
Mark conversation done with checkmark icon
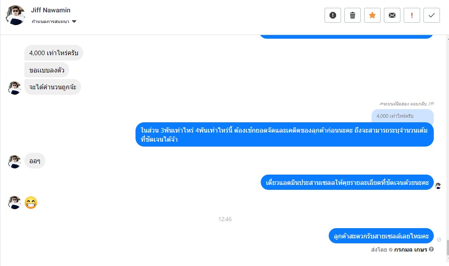coord(432,15)
